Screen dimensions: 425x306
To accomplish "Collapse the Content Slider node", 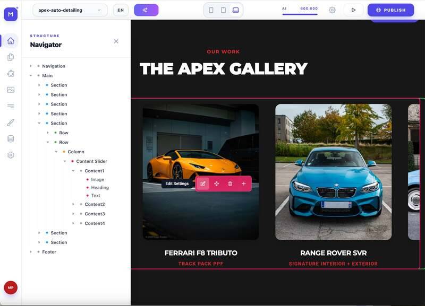I will 64,161.
